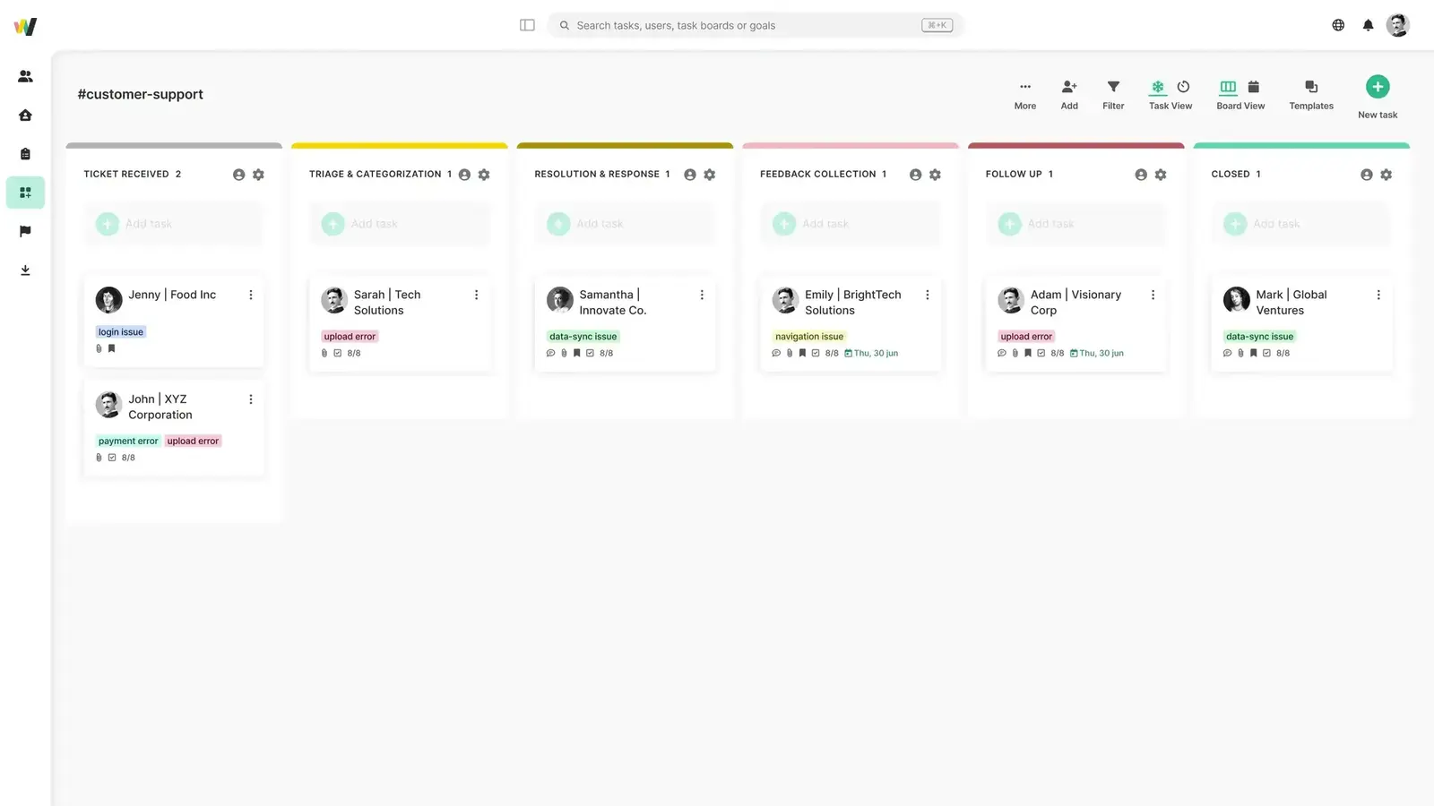Viewport: 1434px width, 806px height.
Task: Open the Templates icon
Action: [1311, 87]
